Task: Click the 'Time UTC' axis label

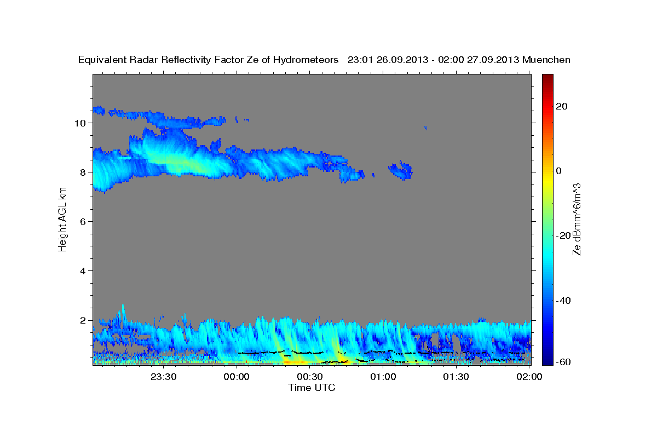Action: click(312, 388)
